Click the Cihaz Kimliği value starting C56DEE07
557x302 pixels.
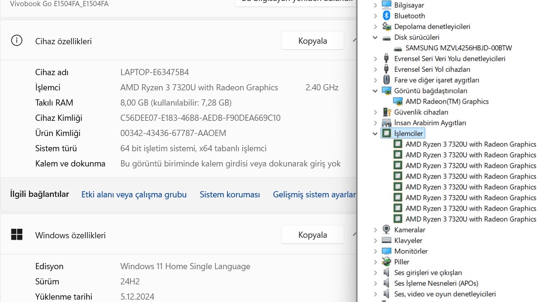click(200, 118)
